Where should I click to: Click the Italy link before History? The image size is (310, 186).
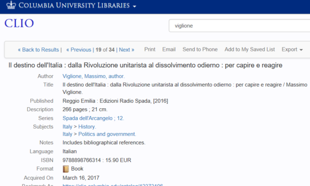67,127
